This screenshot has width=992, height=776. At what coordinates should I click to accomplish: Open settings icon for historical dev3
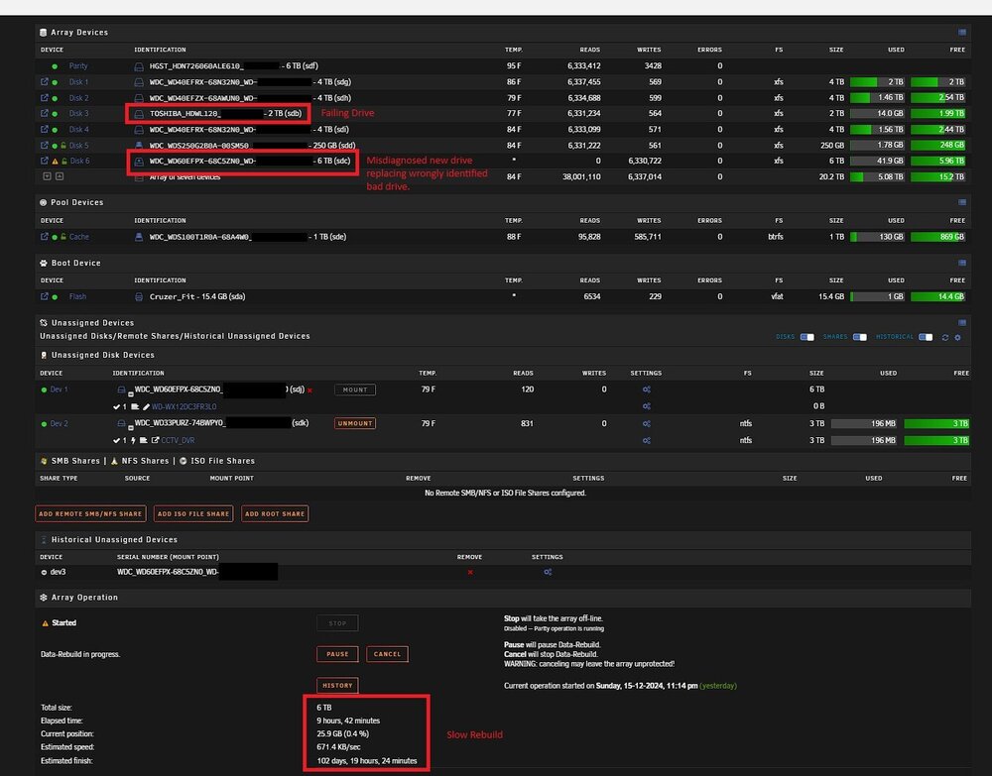[x=548, y=572]
